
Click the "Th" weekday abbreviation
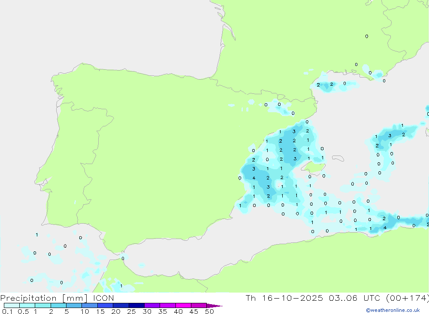coord(251,298)
